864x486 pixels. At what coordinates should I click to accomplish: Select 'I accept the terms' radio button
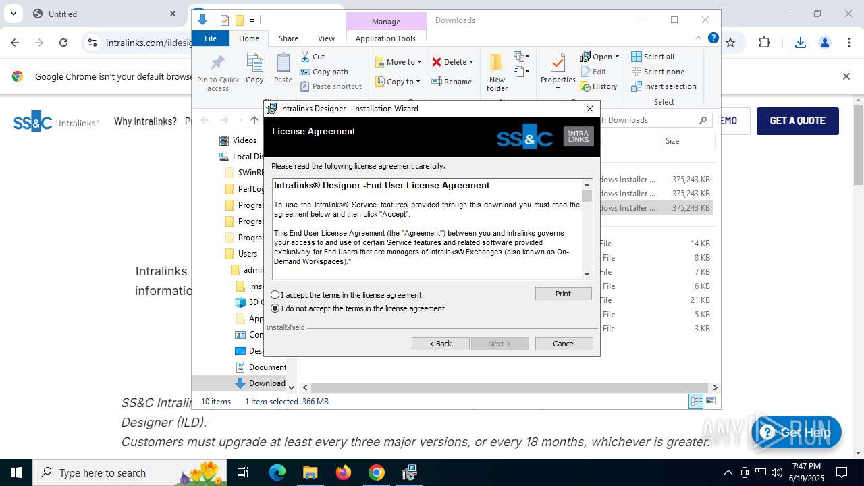click(275, 295)
